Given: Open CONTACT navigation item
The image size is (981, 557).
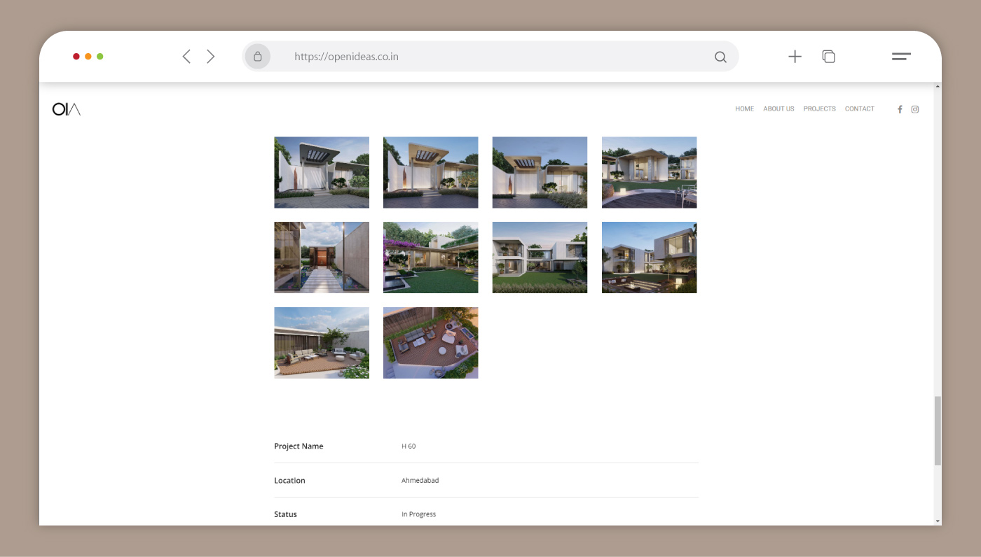Looking at the screenshot, I should [x=860, y=109].
